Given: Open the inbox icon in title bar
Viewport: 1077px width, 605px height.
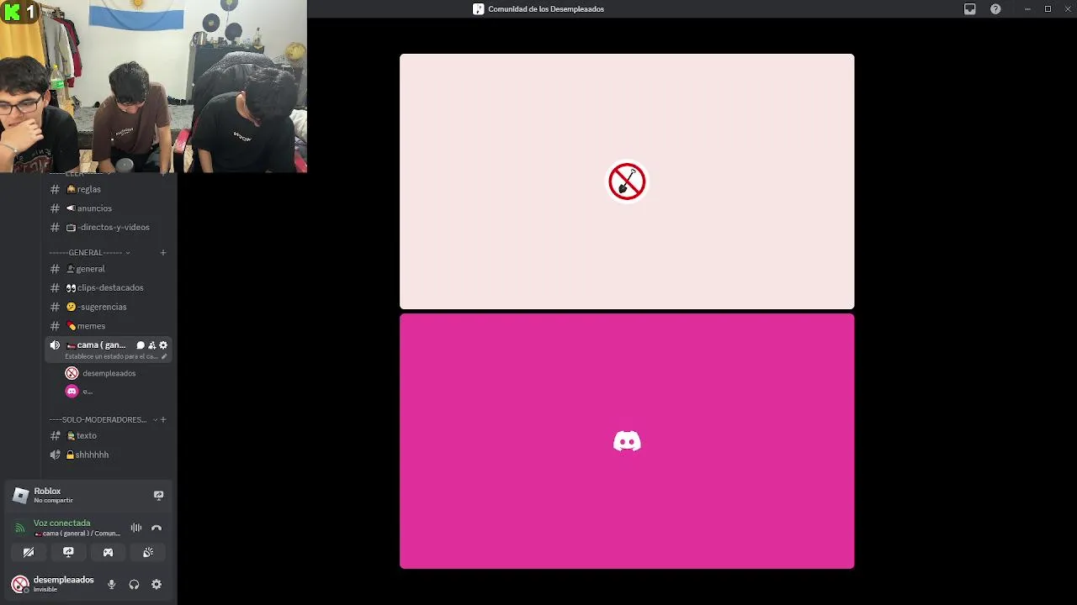Looking at the screenshot, I should [969, 9].
